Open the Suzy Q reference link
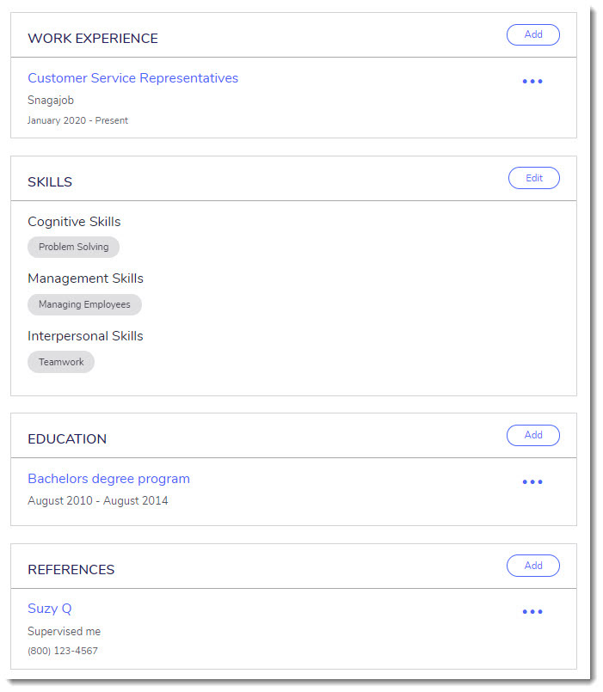603x692 pixels. pos(50,609)
